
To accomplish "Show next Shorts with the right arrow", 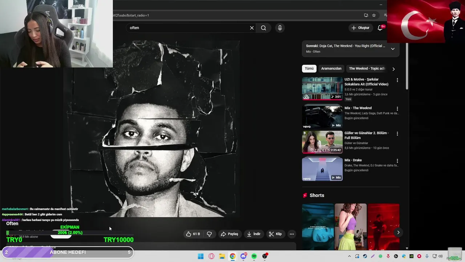I will [x=398, y=233].
